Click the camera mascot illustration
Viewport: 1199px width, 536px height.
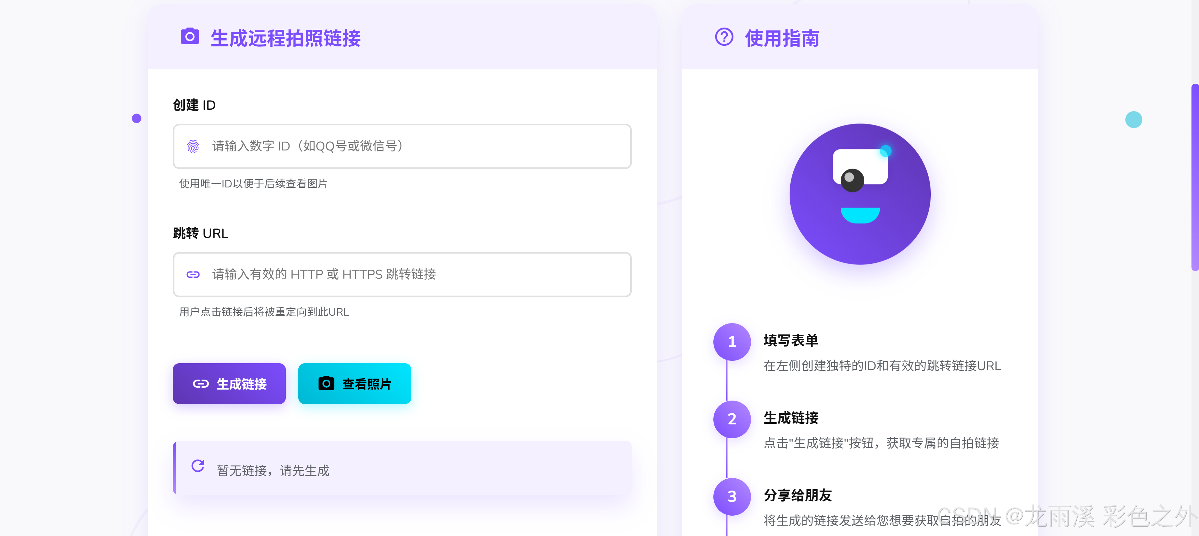[x=860, y=194]
